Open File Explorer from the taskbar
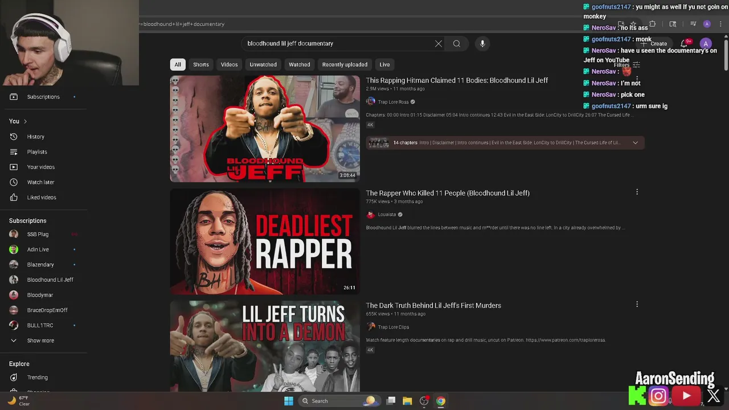Viewport: 729px width, 410px height. [407, 401]
